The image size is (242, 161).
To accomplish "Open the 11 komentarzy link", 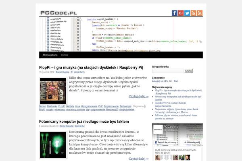I will (78, 72).
